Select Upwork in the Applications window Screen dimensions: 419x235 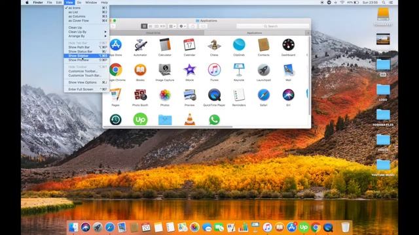pos(140,119)
